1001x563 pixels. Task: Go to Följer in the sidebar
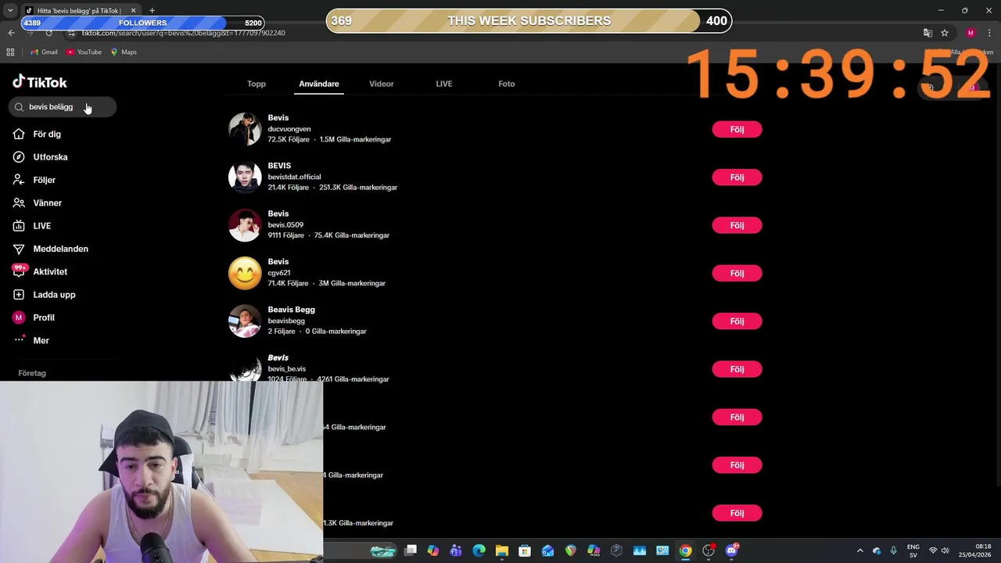(x=34, y=180)
